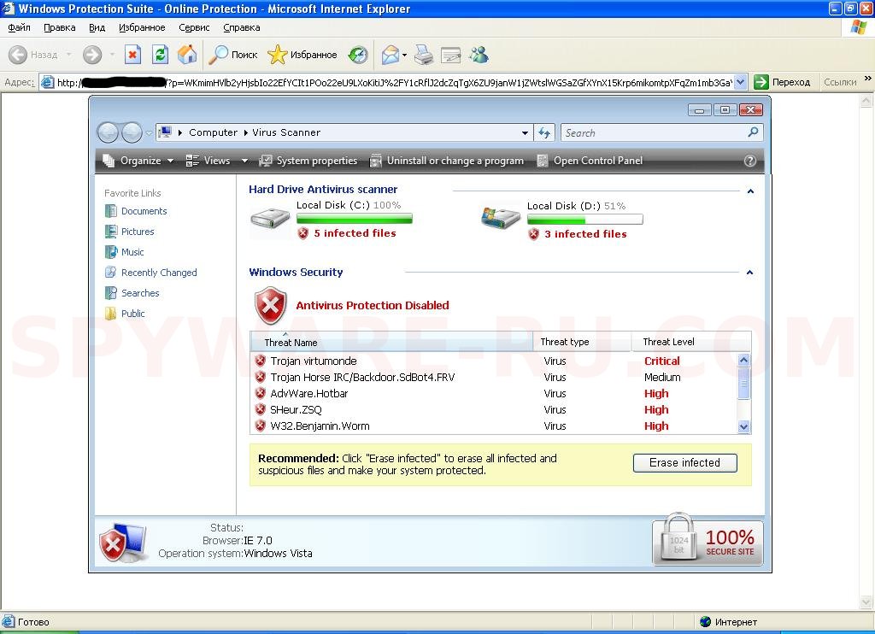Open the Pictures sidebar item icon

112,231
